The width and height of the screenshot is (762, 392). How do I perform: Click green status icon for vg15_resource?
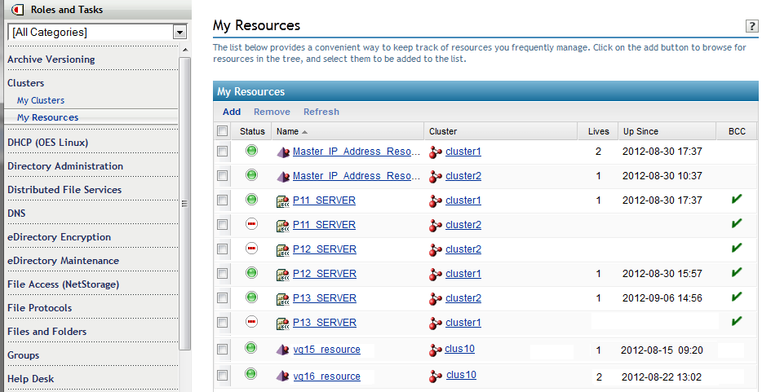250,348
